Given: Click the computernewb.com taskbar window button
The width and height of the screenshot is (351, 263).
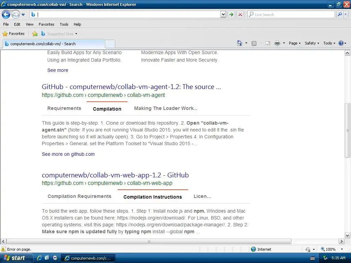Looking at the screenshot, I should click(x=88, y=258).
